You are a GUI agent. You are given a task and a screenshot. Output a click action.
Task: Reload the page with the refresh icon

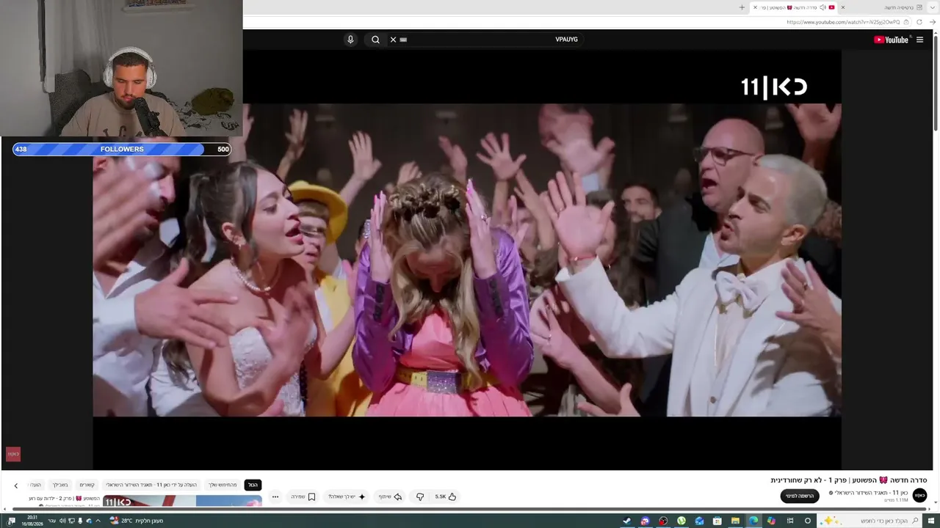coord(919,22)
